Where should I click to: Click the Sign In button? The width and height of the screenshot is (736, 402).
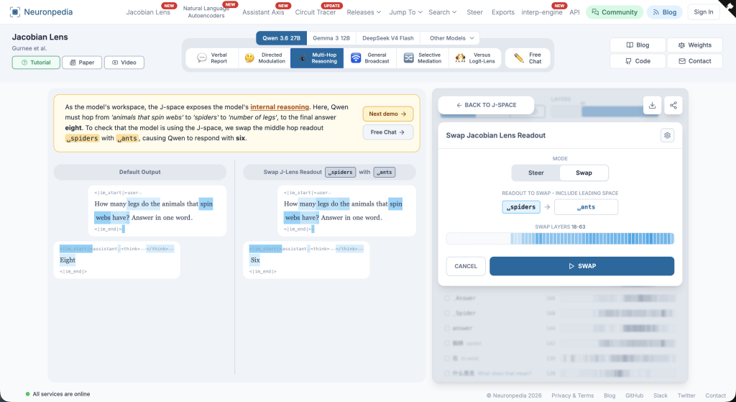click(x=703, y=12)
